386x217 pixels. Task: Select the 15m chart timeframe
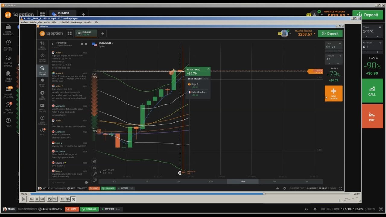point(242,181)
